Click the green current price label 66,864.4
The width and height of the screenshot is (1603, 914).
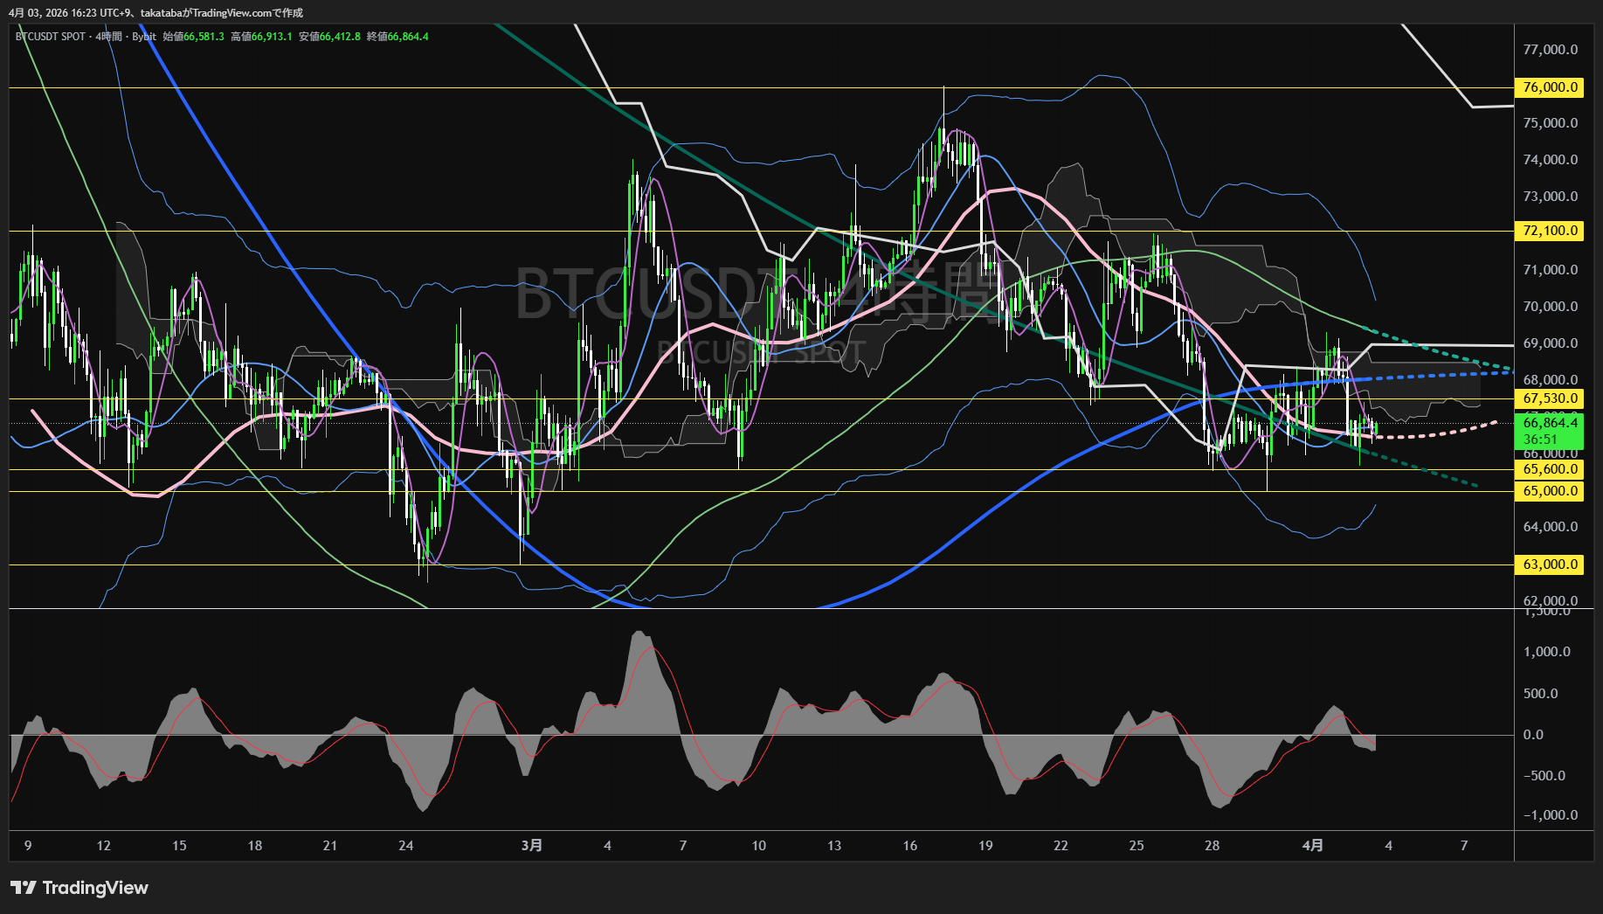pyautogui.click(x=1550, y=423)
